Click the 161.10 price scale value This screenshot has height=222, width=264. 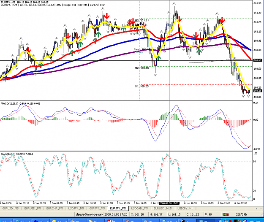258,32
